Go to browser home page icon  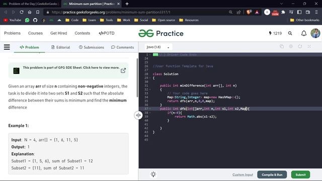(x=30, y=12)
